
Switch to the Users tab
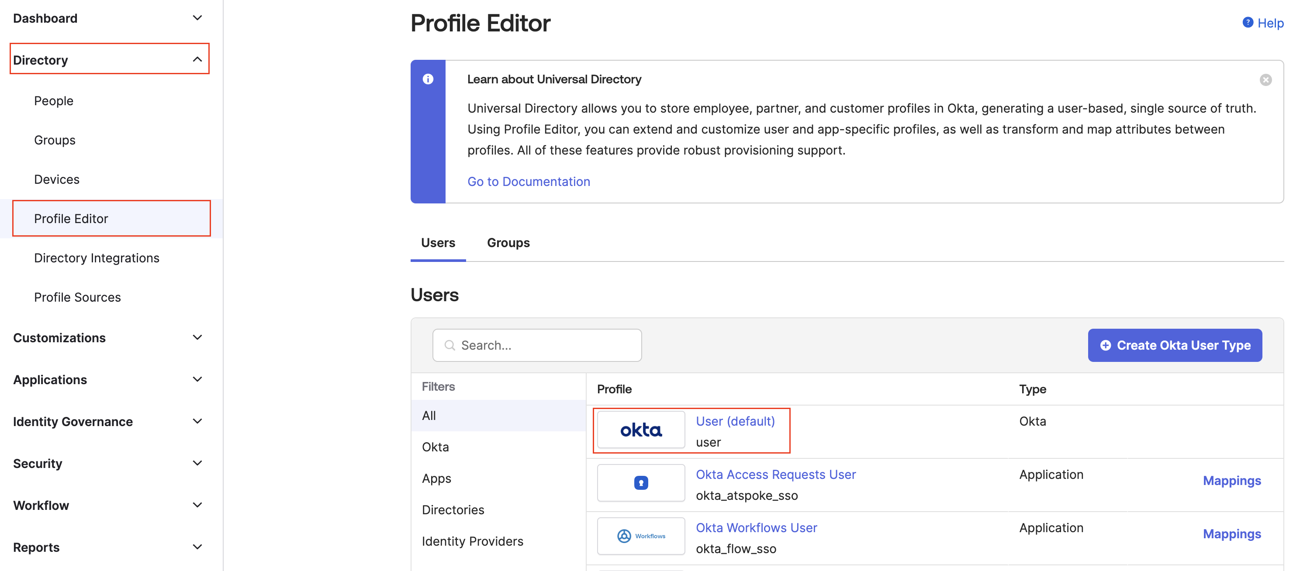click(438, 243)
